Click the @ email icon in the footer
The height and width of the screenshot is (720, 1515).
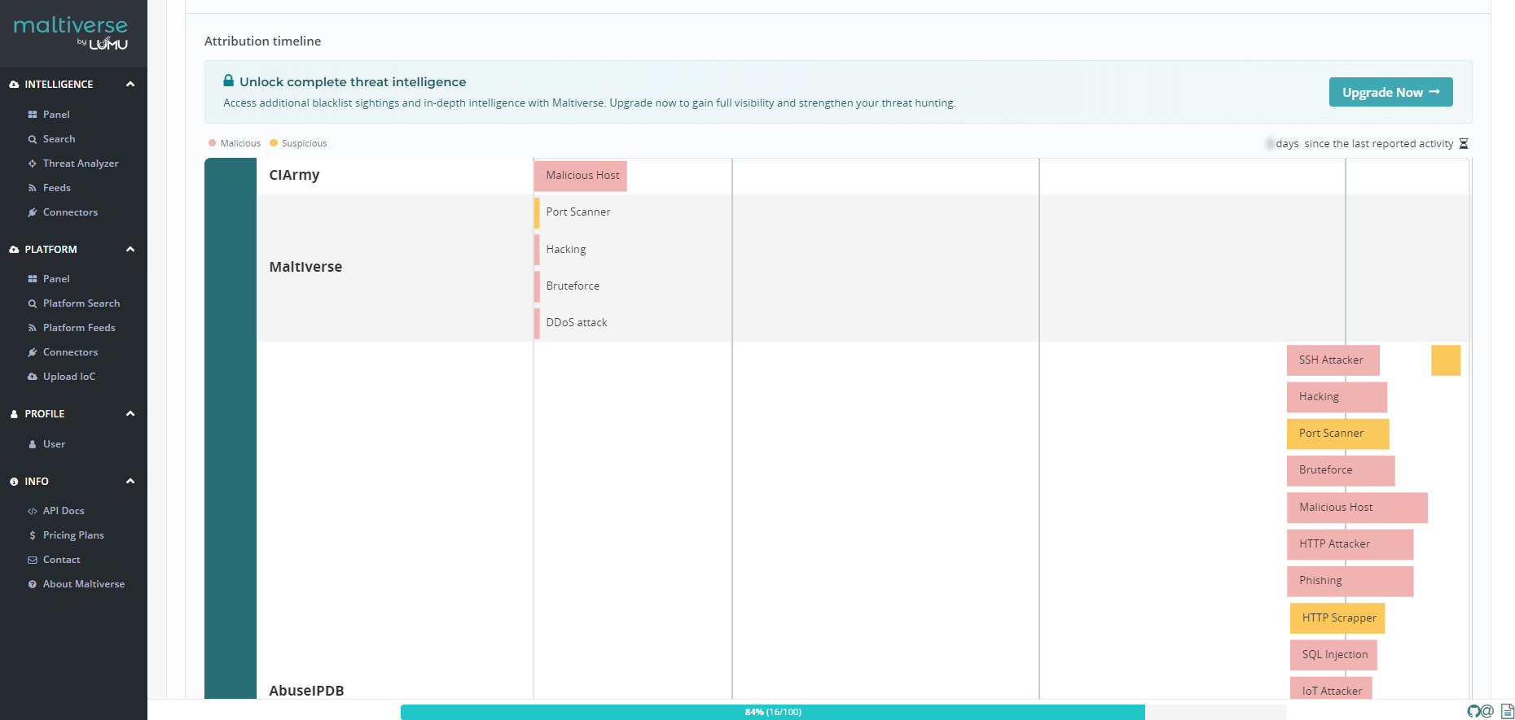click(x=1487, y=711)
